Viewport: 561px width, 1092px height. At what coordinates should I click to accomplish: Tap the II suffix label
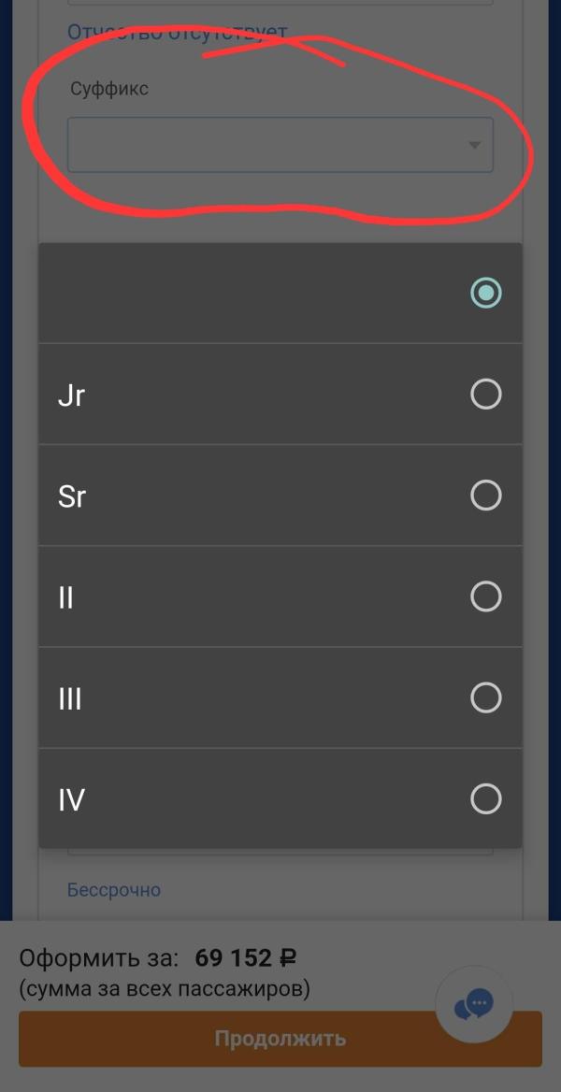pyautogui.click(x=65, y=597)
